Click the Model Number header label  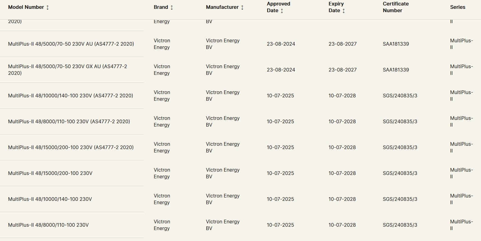coord(26,7)
